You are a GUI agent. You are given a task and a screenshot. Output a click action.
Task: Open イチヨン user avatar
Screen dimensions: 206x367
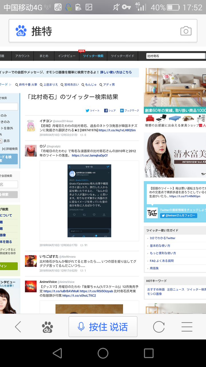tap(31, 126)
